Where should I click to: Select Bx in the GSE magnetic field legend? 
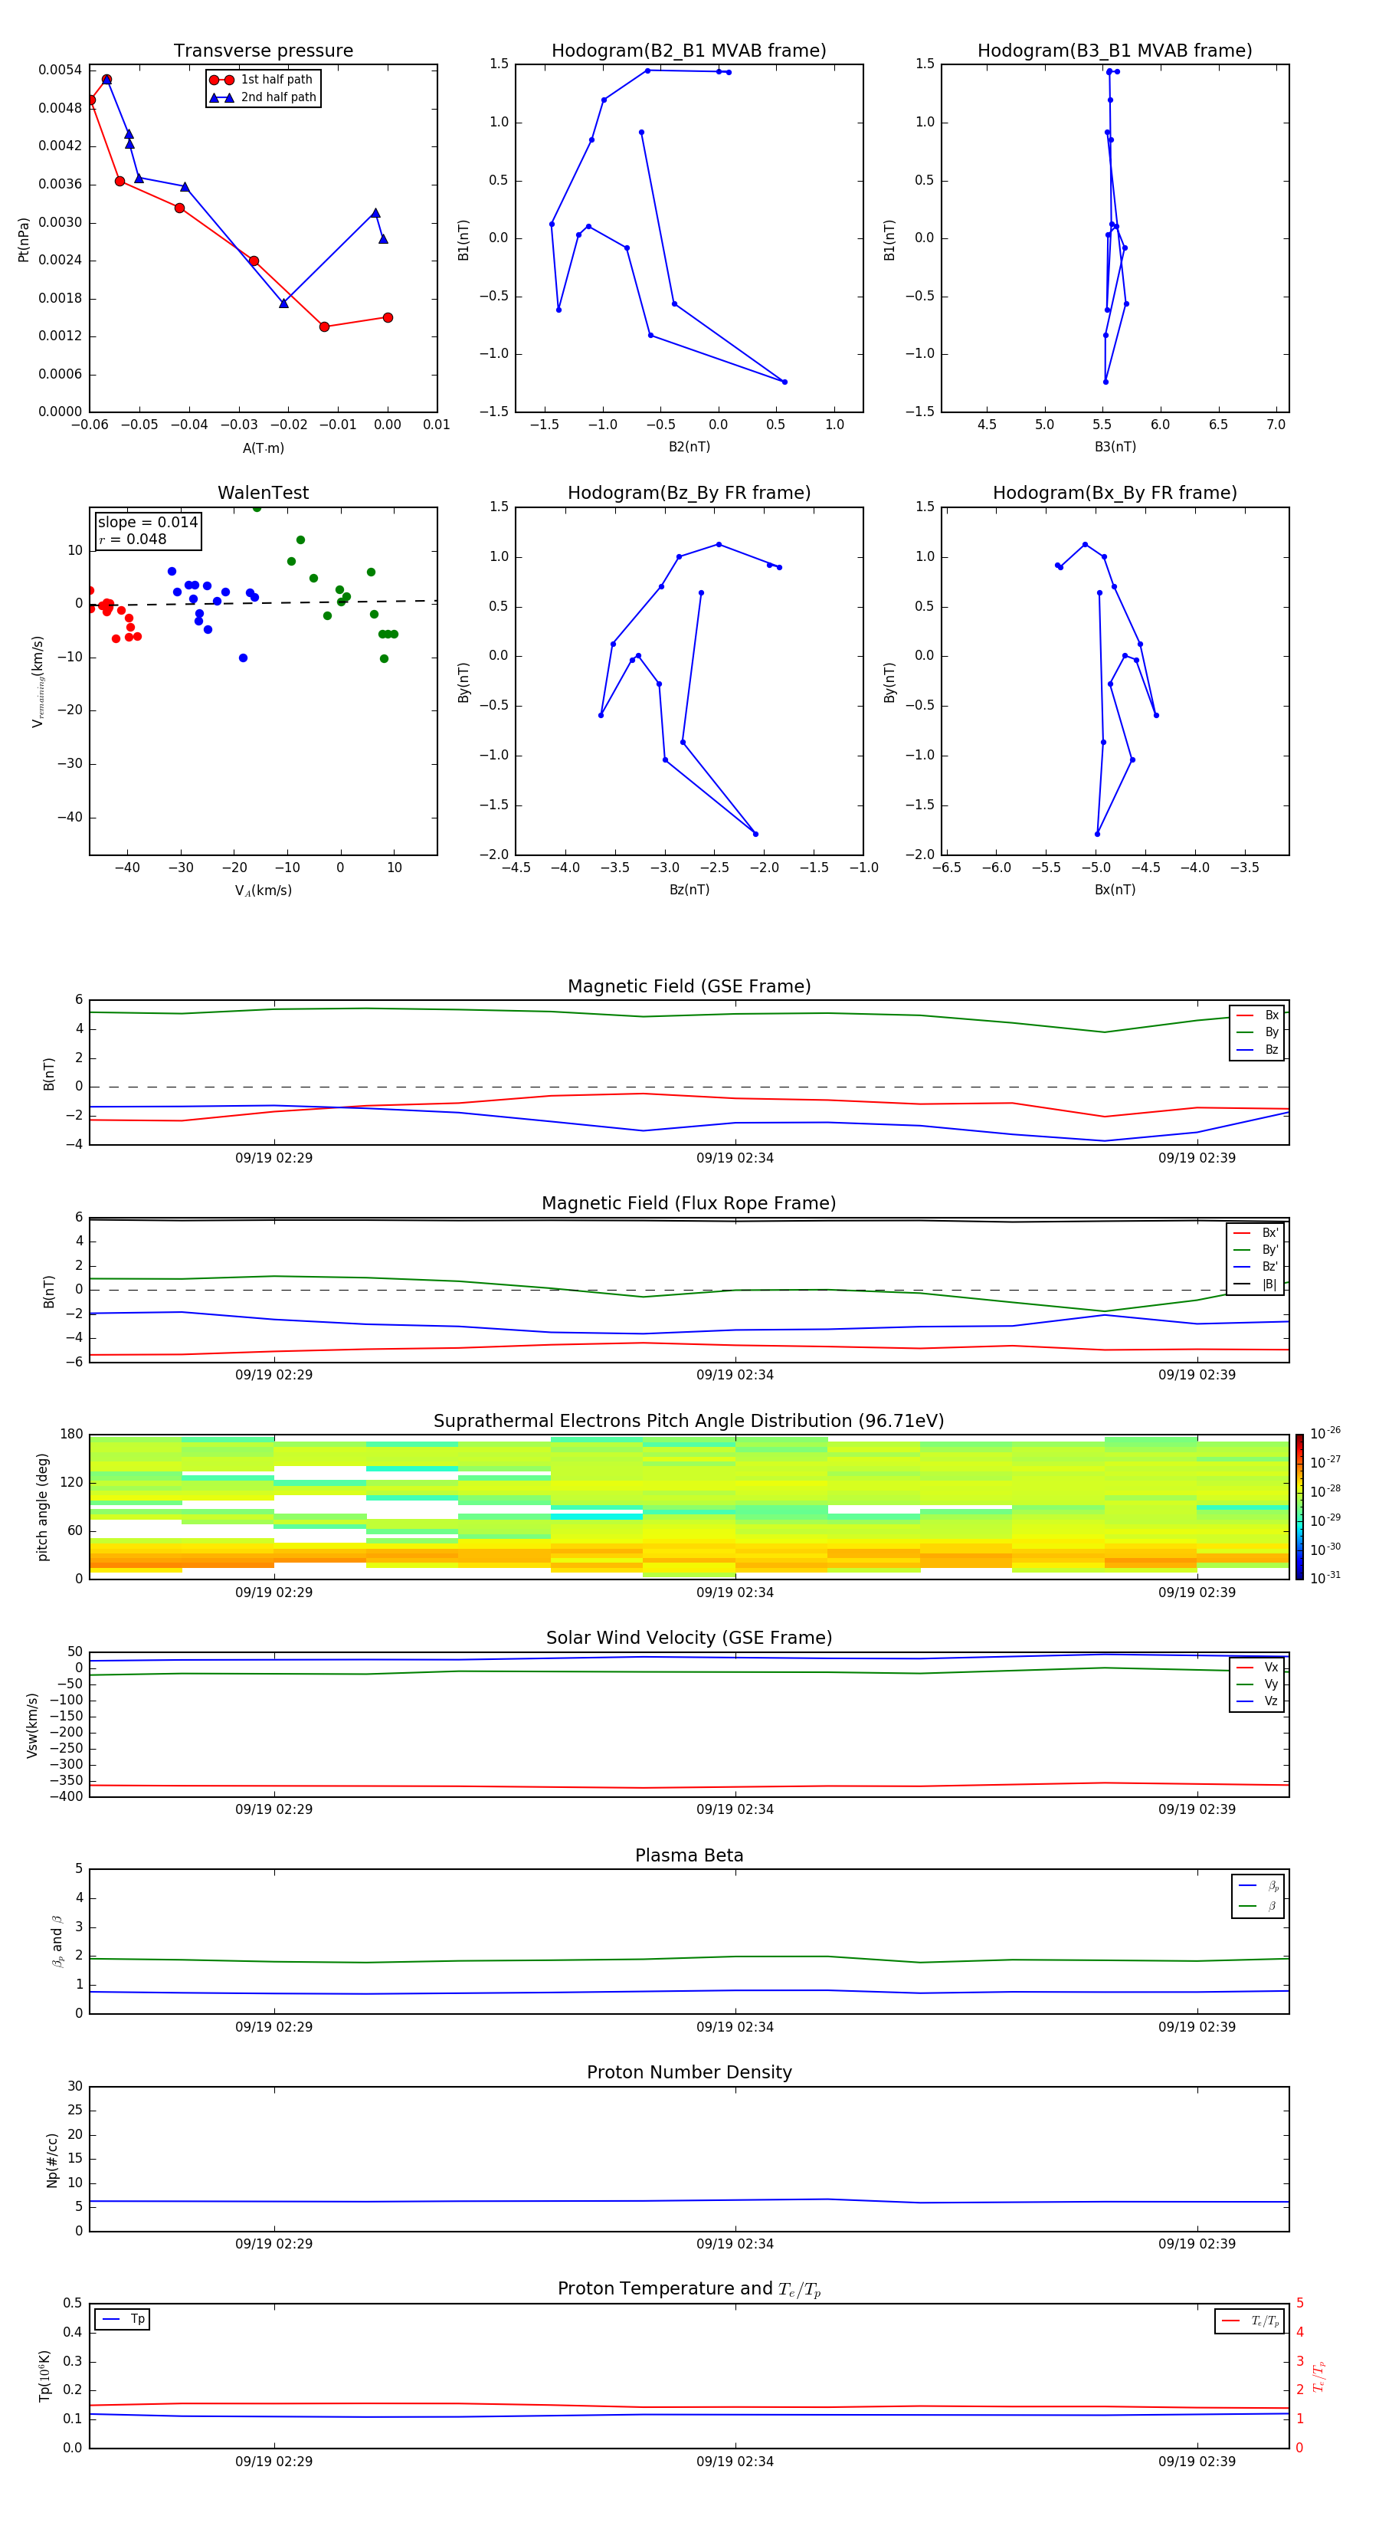pos(1257,1015)
